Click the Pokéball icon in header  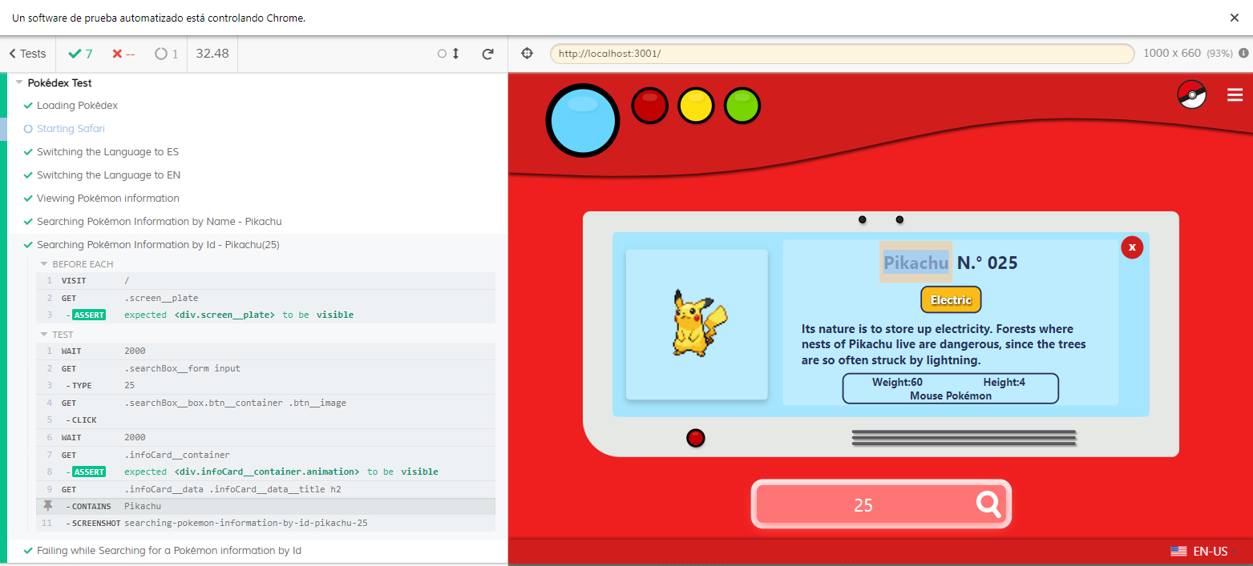pyautogui.click(x=1192, y=94)
